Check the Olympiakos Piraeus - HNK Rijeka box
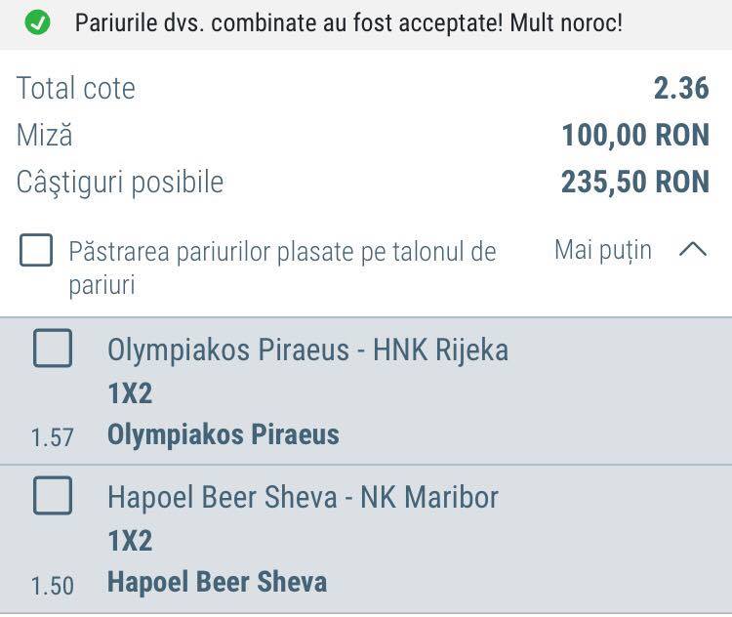This screenshot has height=617, width=732. click(53, 348)
